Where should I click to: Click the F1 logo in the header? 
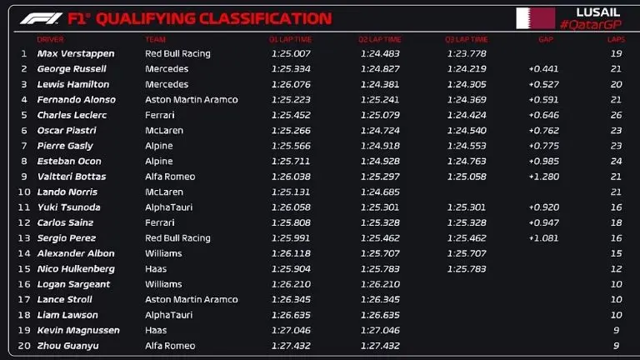tap(38, 18)
